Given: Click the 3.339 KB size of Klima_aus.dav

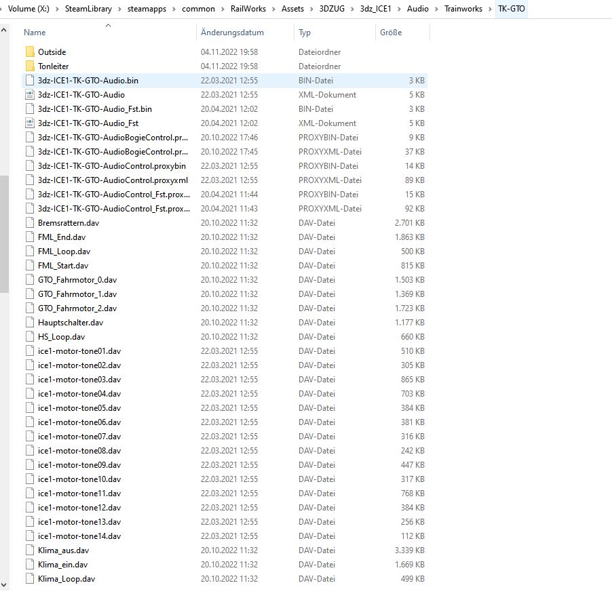Looking at the screenshot, I should point(409,550).
